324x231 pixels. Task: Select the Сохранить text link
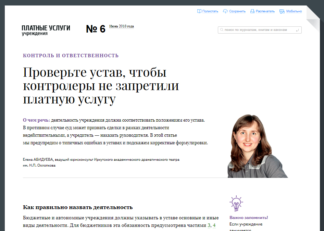coord(237,11)
